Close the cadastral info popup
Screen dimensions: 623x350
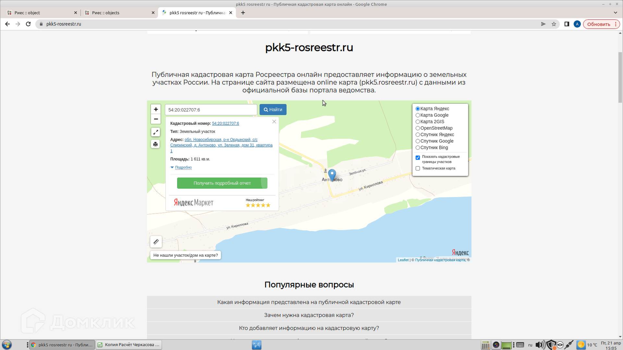pyautogui.click(x=274, y=122)
